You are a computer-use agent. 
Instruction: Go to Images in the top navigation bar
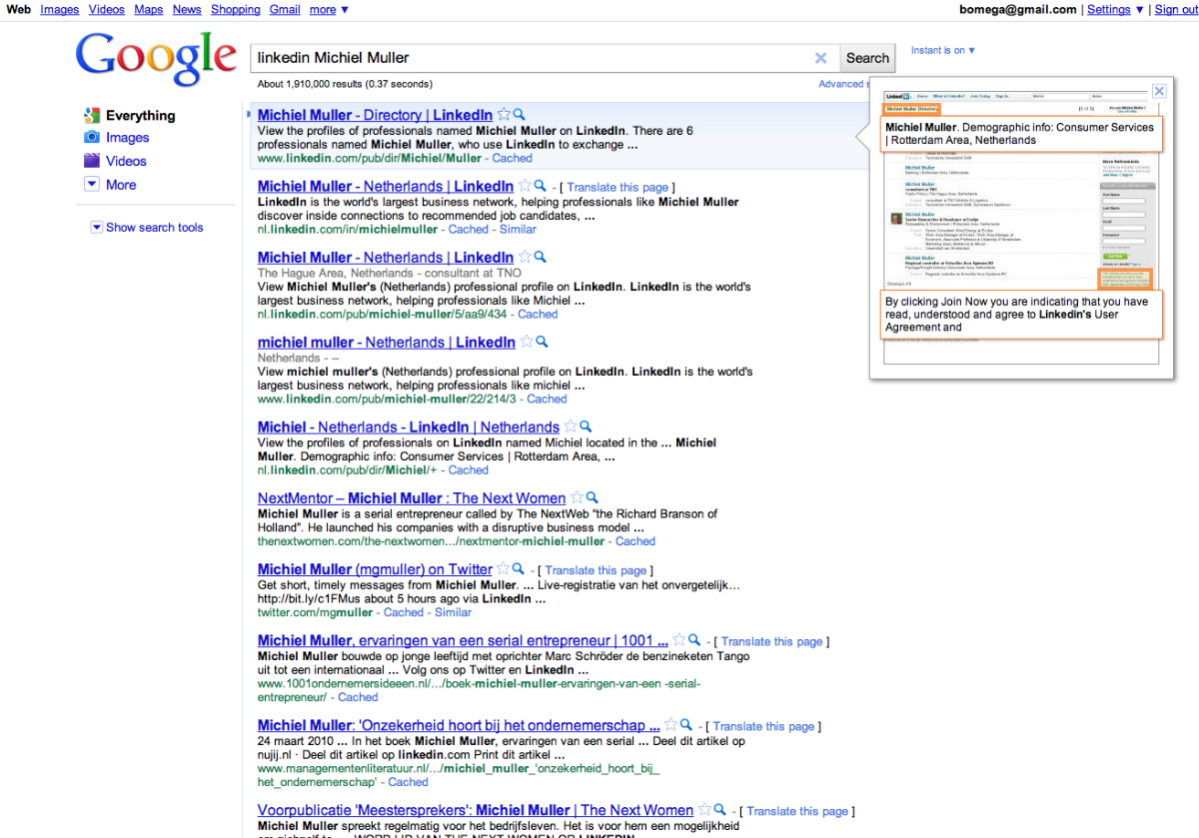[x=60, y=9]
